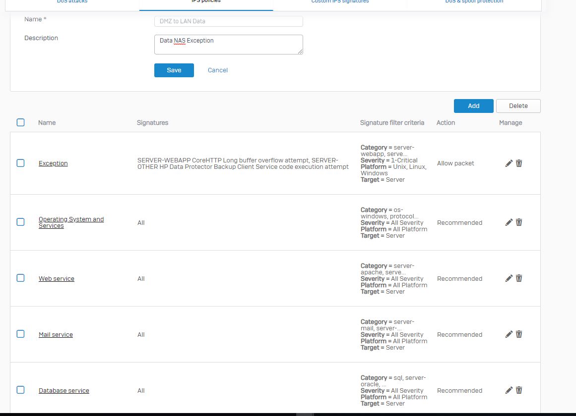576x416 pixels.
Task: Tick the select-all checkbox in header
Action: click(20, 122)
